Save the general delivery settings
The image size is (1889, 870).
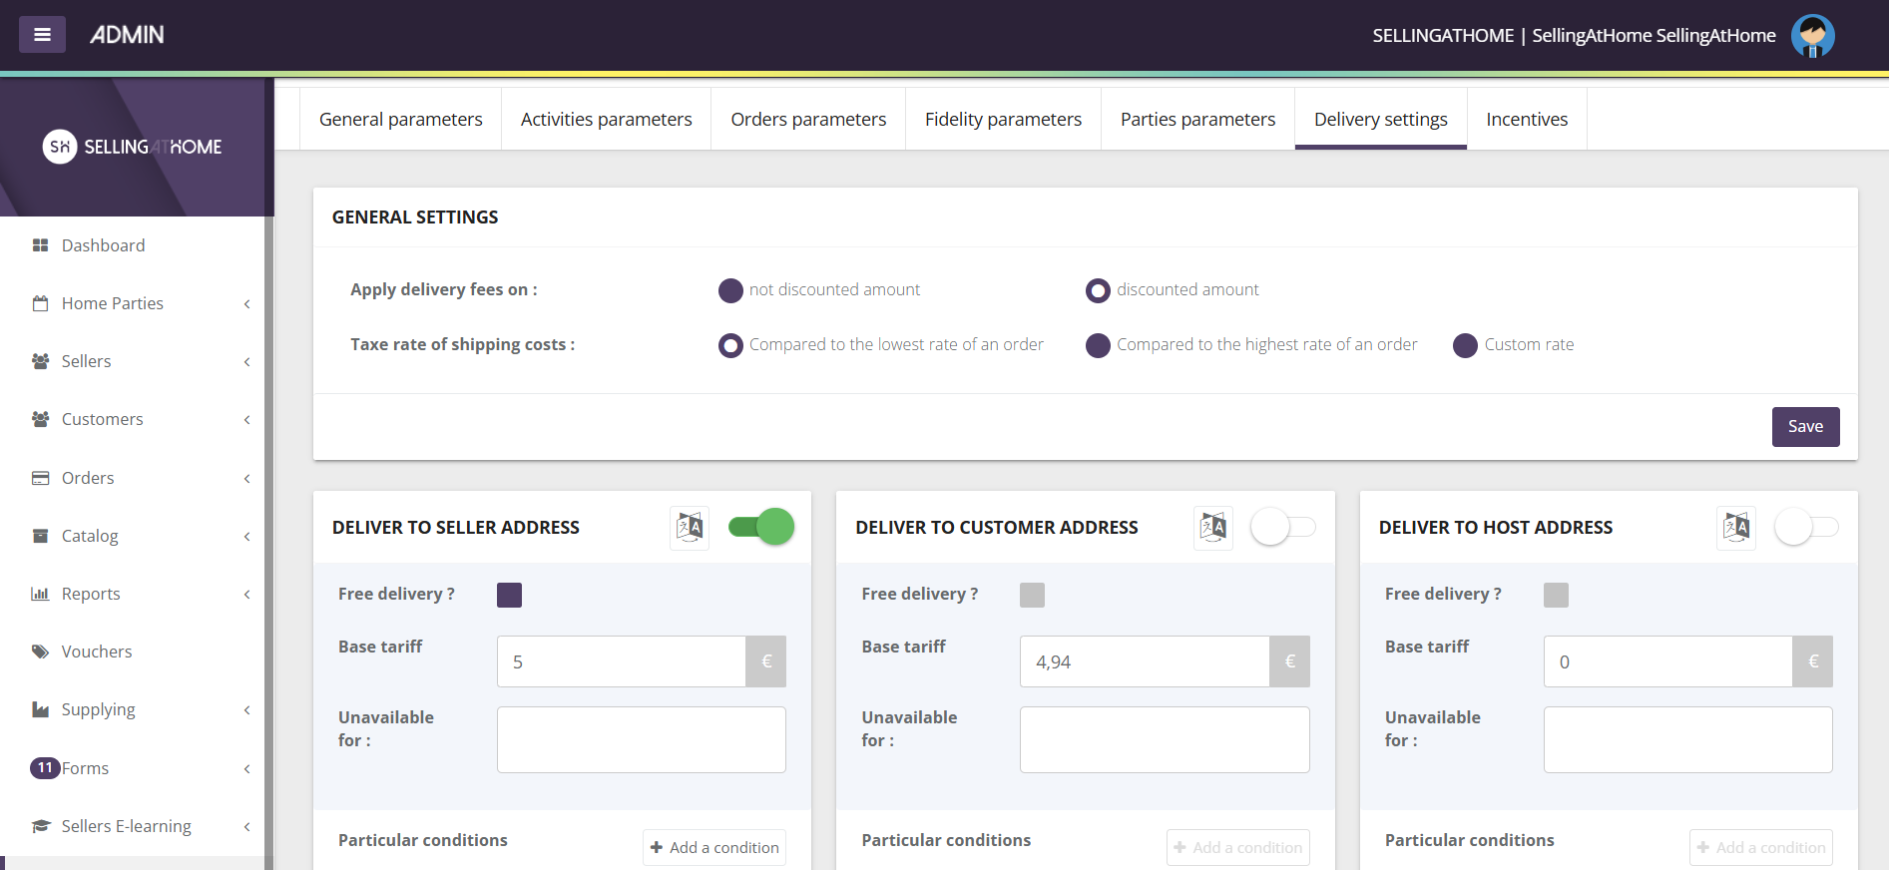[x=1805, y=426]
